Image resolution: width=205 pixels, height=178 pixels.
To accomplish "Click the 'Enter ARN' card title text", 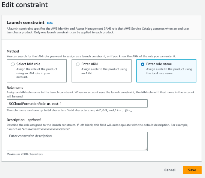I will pos(90,64).
